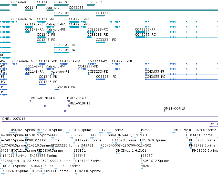Select EST HL03471.5prime

pos(199,135)
